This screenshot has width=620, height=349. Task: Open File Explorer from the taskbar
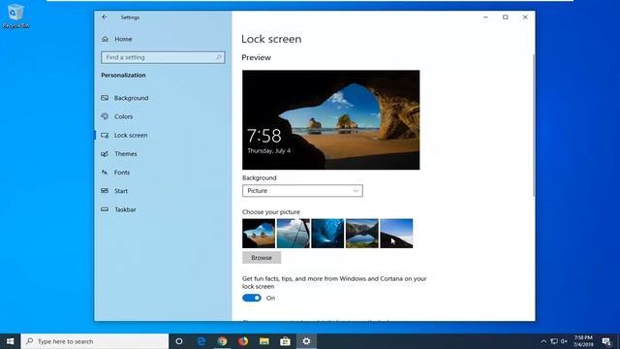[x=264, y=341]
